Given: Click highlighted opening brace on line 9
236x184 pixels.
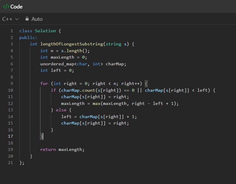Looking at the screenshot, I should coord(146,84).
